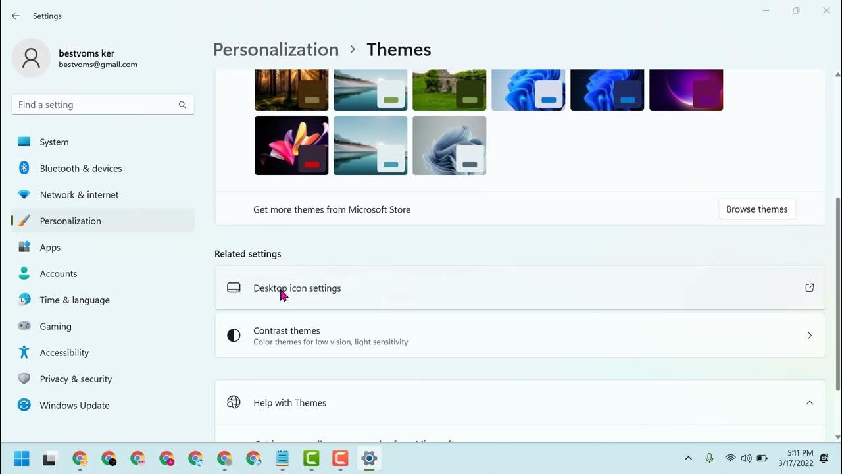Click the Wi-Fi icon in the tray
The width and height of the screenshot is (842, 474).
coord(730,458)
